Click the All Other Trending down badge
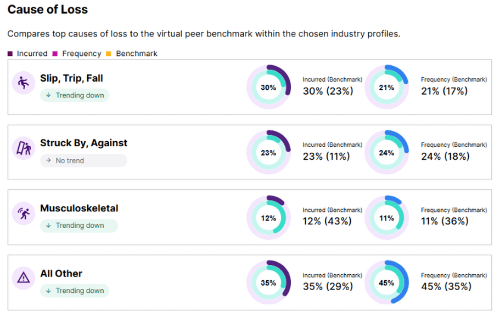This screenshot has height=312, width=494. click(x=75, y=291)
